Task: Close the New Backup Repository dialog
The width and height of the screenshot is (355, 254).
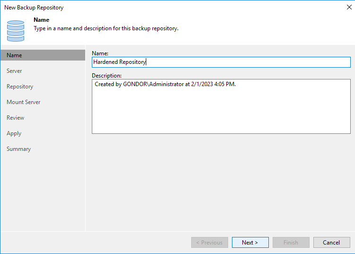Action: (x=349, y=7)
